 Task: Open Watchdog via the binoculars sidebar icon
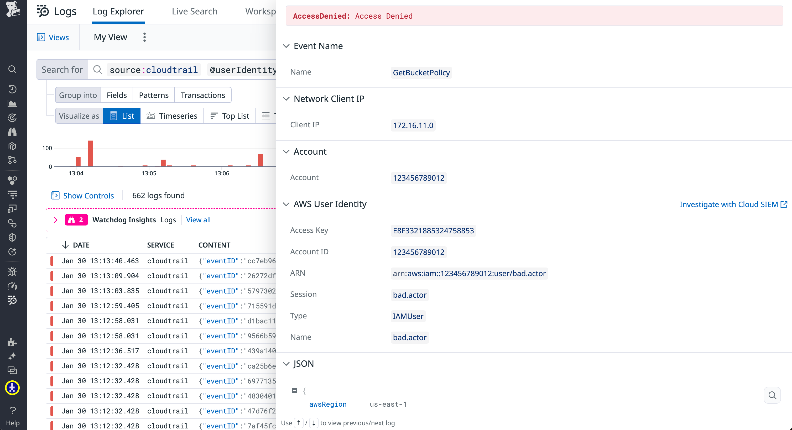(12, 132)
